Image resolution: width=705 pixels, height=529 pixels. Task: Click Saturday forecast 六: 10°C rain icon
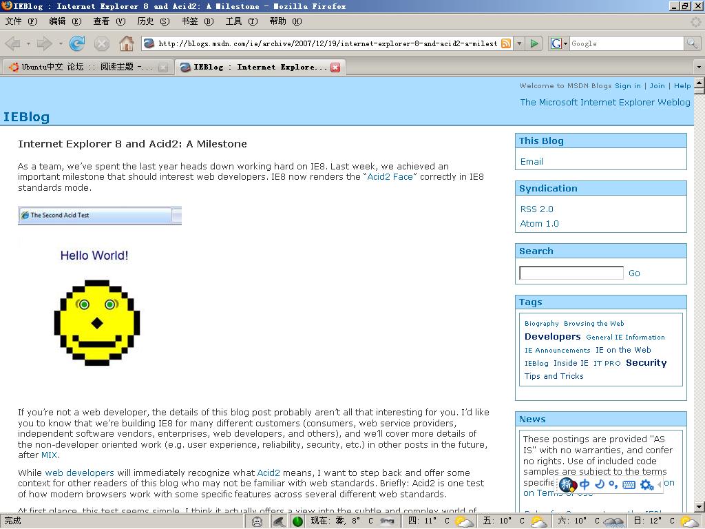[613, 522]
